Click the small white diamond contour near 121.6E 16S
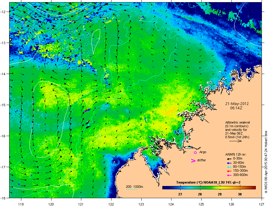Viewport: 268px width, 207px height. [99, 136]
